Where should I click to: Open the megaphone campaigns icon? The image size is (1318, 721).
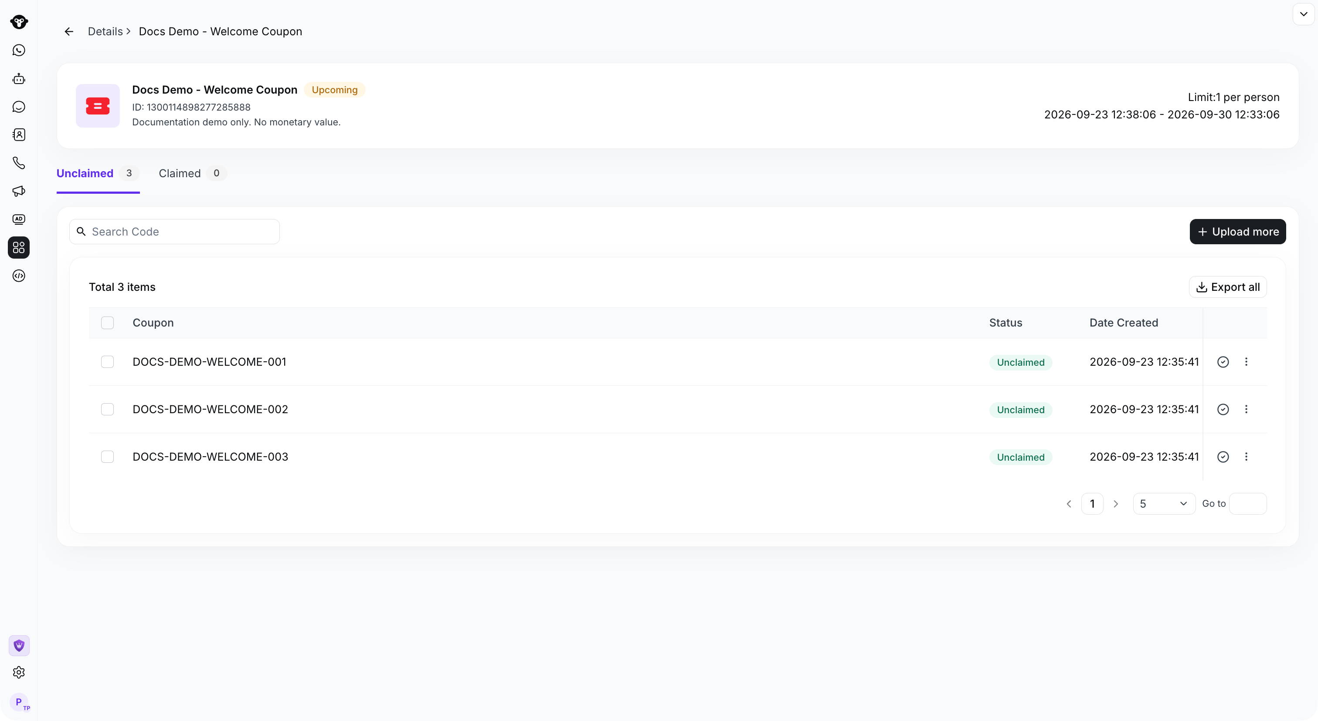19,191
